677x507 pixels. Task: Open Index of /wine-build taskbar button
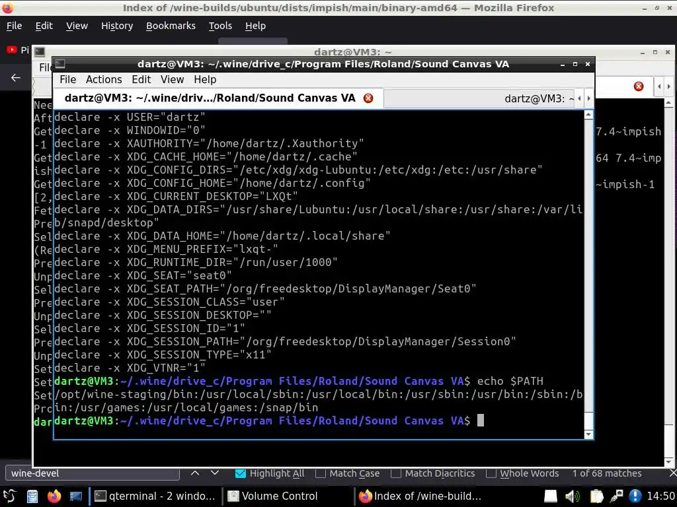click(x=421, y=496)
